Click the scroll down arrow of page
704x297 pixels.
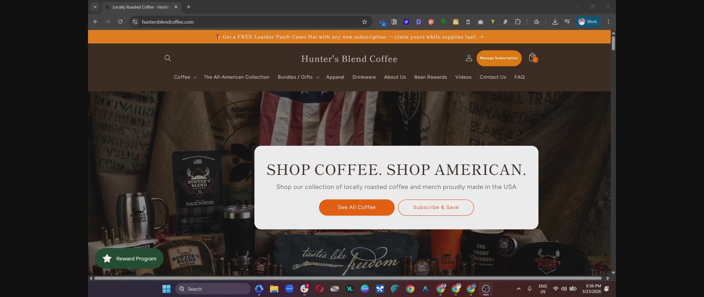pos(613,273)
